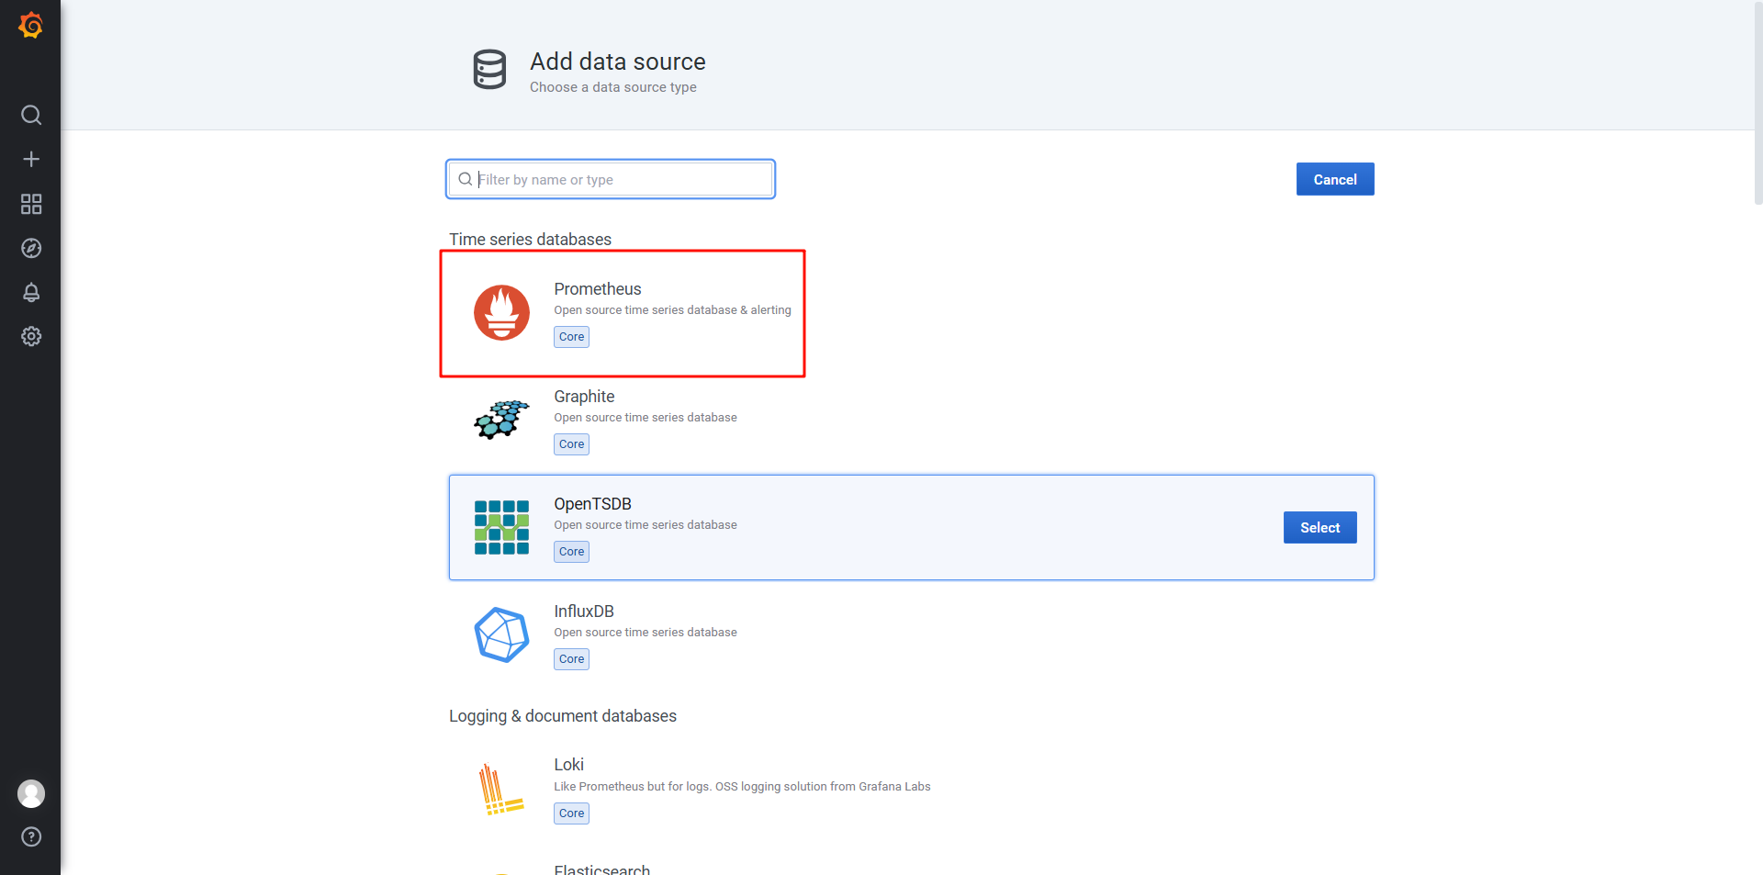Open the Create plus menu in the sidebar
The width and height of the screenshot is (1763, 875).
click(31, 159)
